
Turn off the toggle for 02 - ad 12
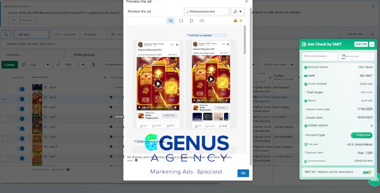(21, 148)
